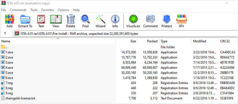Sort by the Name column header
238x104 pixels.
(x=58, y=41)
